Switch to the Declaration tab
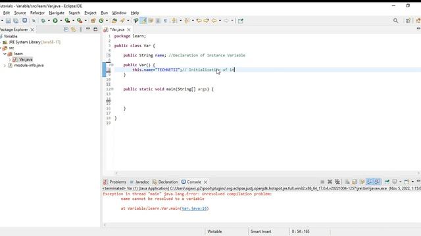The width and height of the screenshot is (421, 236). pos(165,182)
